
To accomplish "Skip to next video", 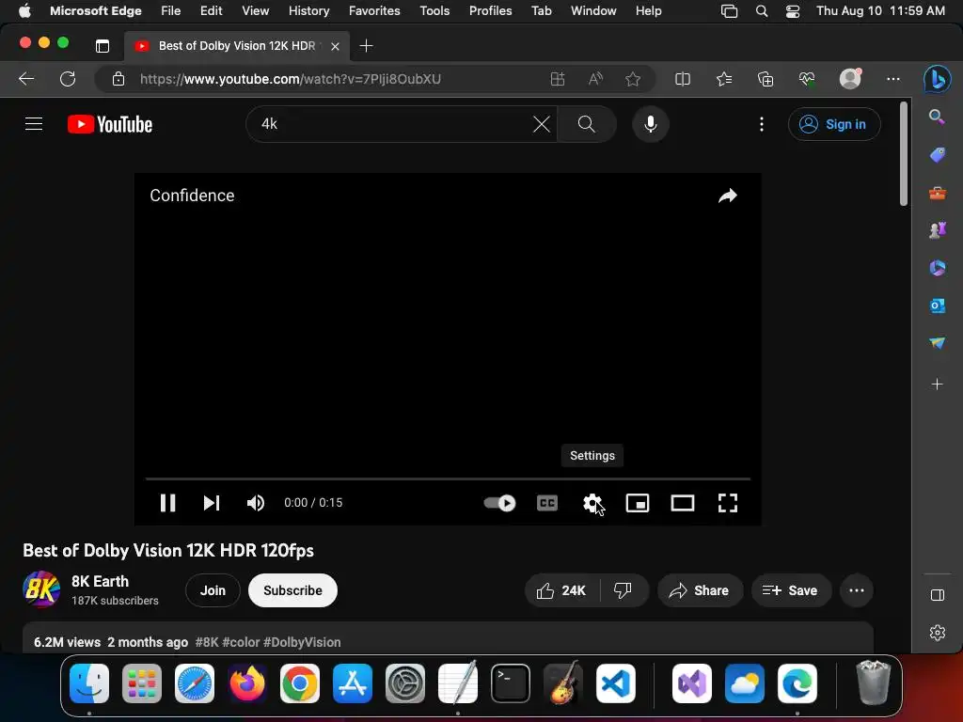I will pyautogui.click(x=212, y=503).
